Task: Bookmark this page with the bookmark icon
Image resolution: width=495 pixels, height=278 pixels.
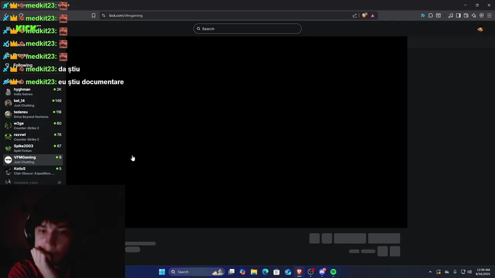Action: (x=93, y=15)
